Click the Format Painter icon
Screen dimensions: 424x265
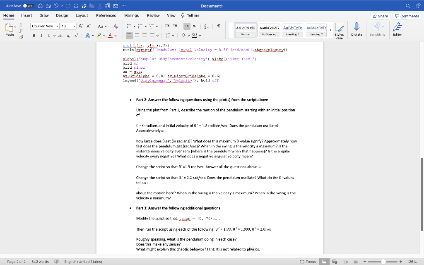[20, 36]
